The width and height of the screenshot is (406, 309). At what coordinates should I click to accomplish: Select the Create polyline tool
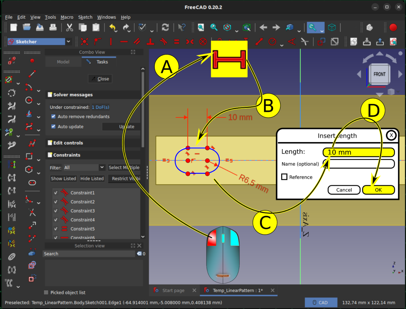coord(32,144)
